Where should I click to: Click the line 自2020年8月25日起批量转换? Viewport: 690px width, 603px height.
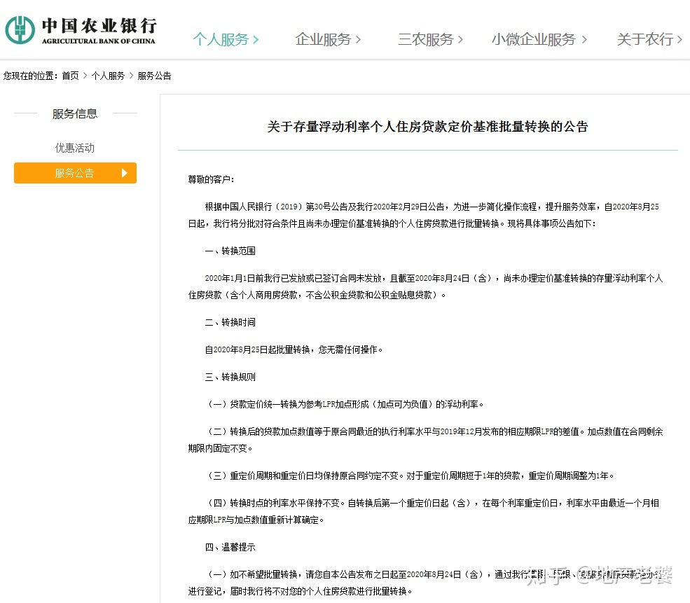click(294, 349)
